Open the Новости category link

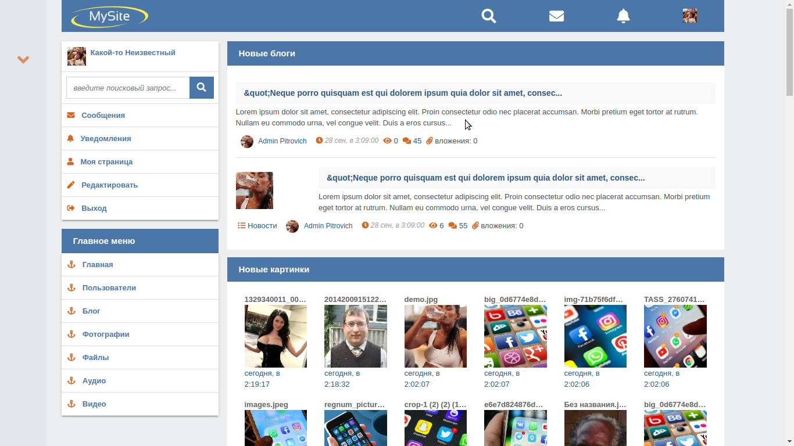(x=262, y=226)
